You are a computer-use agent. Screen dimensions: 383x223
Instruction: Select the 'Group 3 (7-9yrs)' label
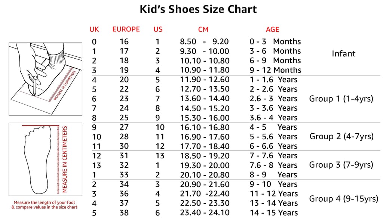(x=341, y=165)
